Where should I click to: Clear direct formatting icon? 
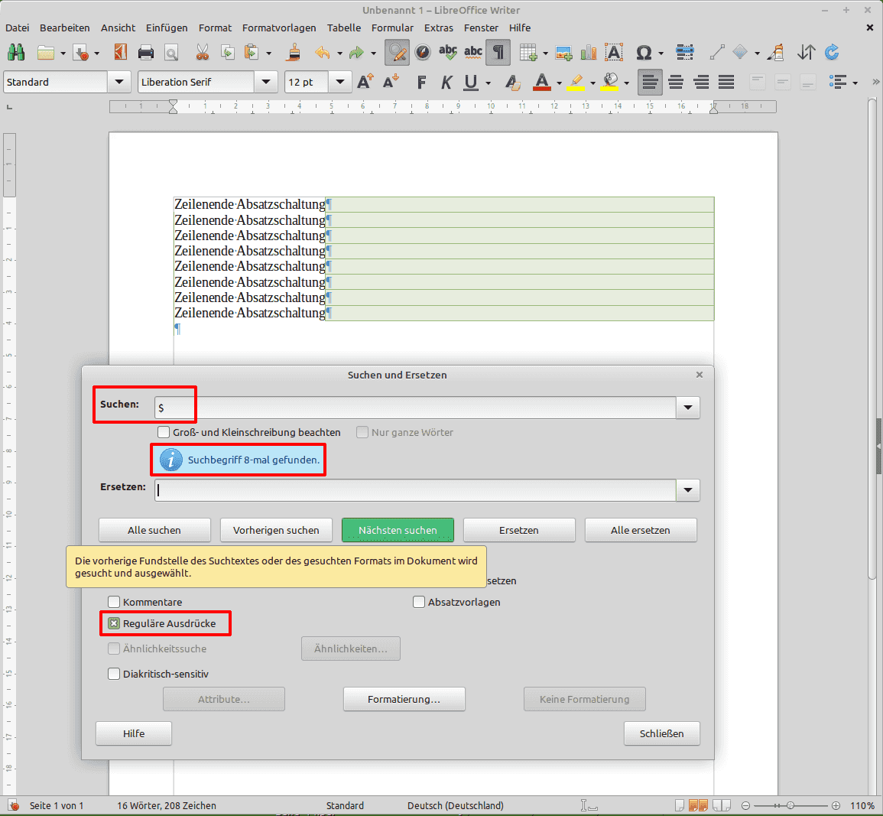(512, 83)
